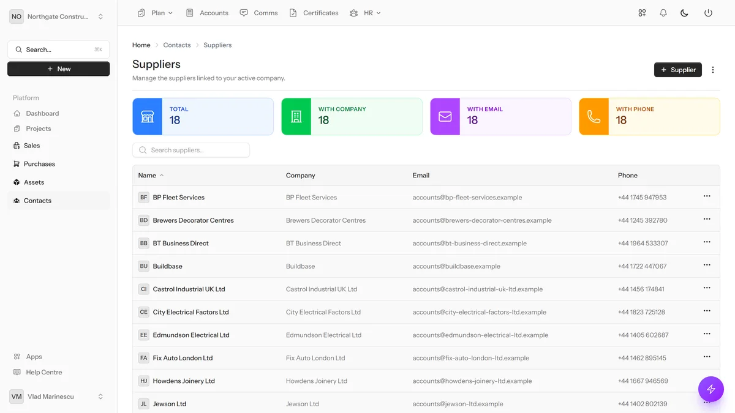Open Sales in sidebar
This screenshot has height=413, width=735.
coord(59,146)
